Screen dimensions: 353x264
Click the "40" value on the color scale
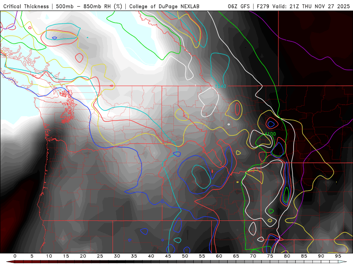151,256
